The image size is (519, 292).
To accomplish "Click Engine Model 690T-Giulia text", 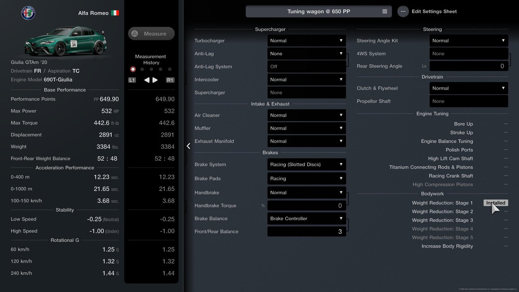I will 41,79.
